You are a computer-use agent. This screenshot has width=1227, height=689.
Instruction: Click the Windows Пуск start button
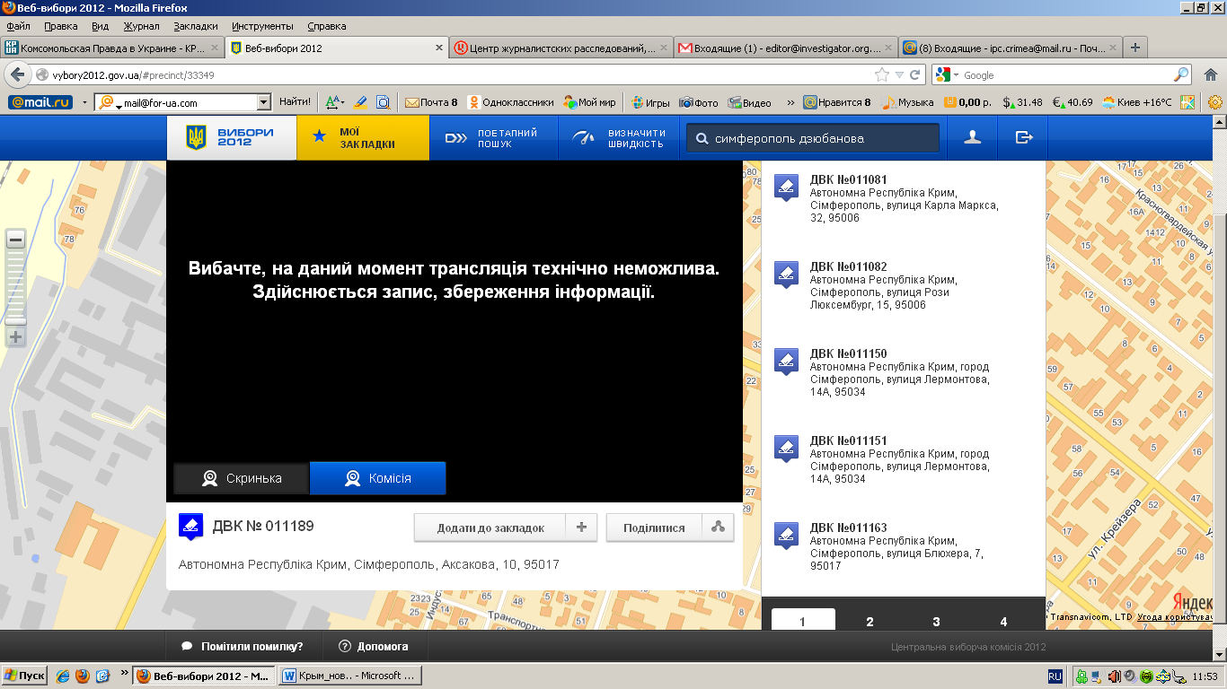pyautogui.click(x=25, y=676)
